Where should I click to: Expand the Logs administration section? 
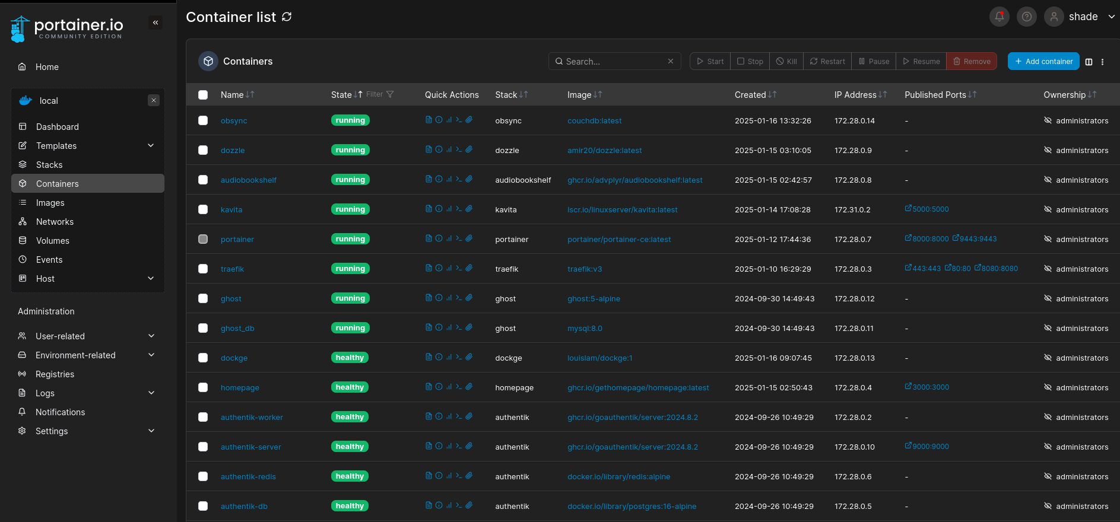point(88,393)
